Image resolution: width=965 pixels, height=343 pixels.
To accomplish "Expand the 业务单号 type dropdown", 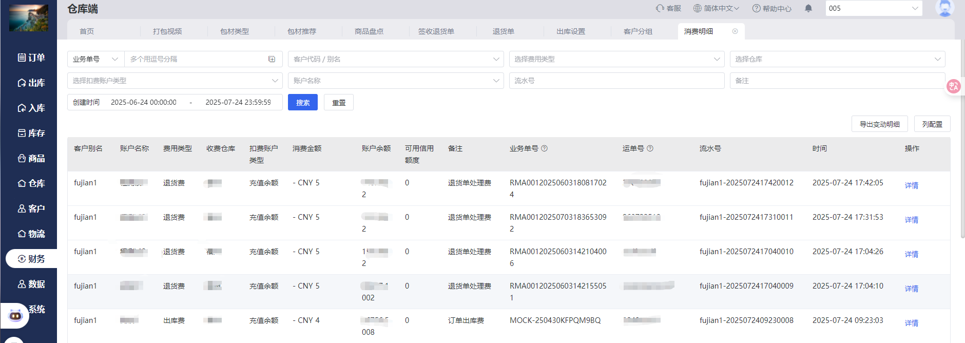I will 96,59.
